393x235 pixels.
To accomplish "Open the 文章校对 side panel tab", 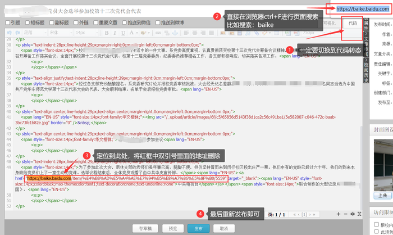I will [366, 44].
